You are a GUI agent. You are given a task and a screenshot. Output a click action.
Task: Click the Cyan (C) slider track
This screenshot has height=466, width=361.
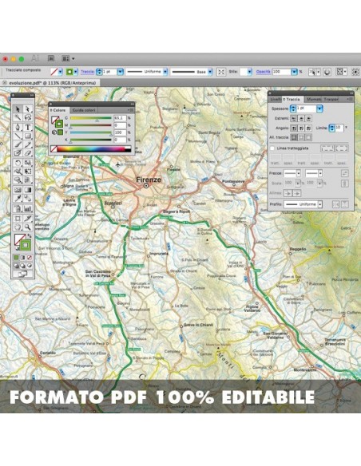(91, 118)
